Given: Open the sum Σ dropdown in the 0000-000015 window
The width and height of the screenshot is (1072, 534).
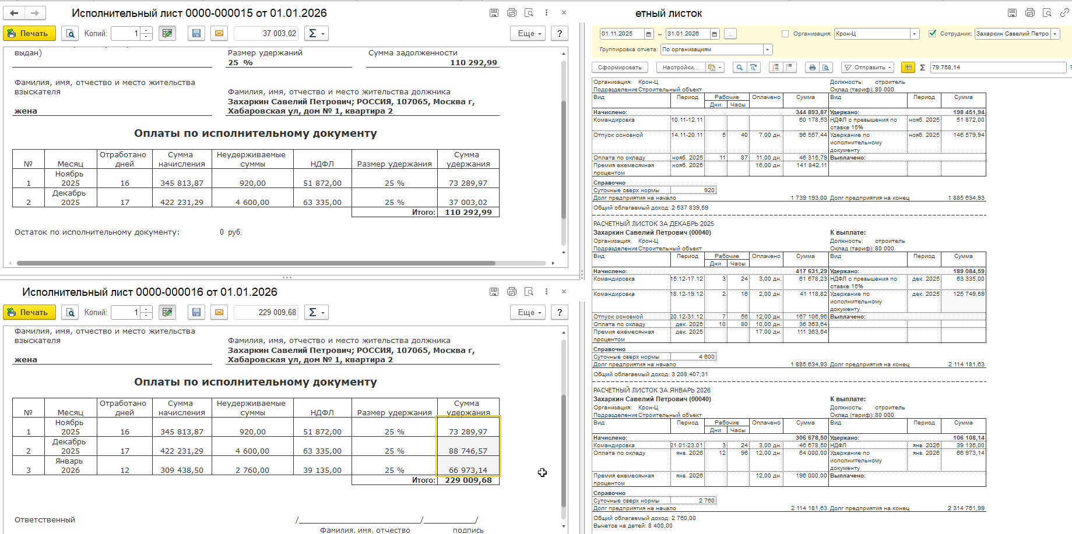Looking at the screenshot, I should (317, 33).
